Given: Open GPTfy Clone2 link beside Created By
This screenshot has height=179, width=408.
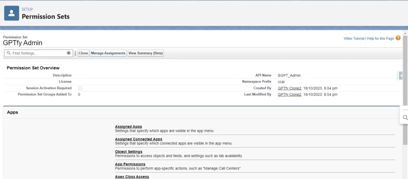Looking at the screenshot, I should tap(289, 88).
